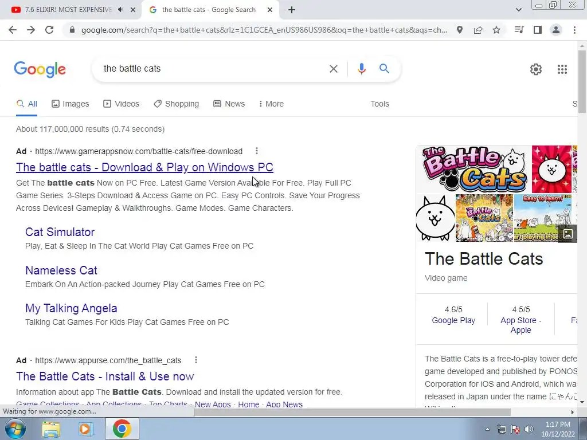Select the All results tab

tap(26, 104)
